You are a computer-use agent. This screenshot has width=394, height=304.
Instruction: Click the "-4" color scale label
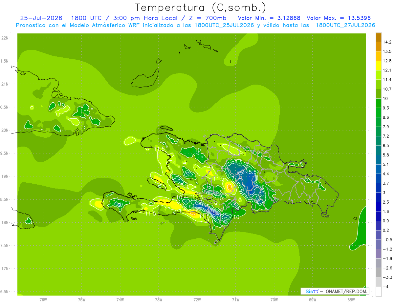(385, 287)
